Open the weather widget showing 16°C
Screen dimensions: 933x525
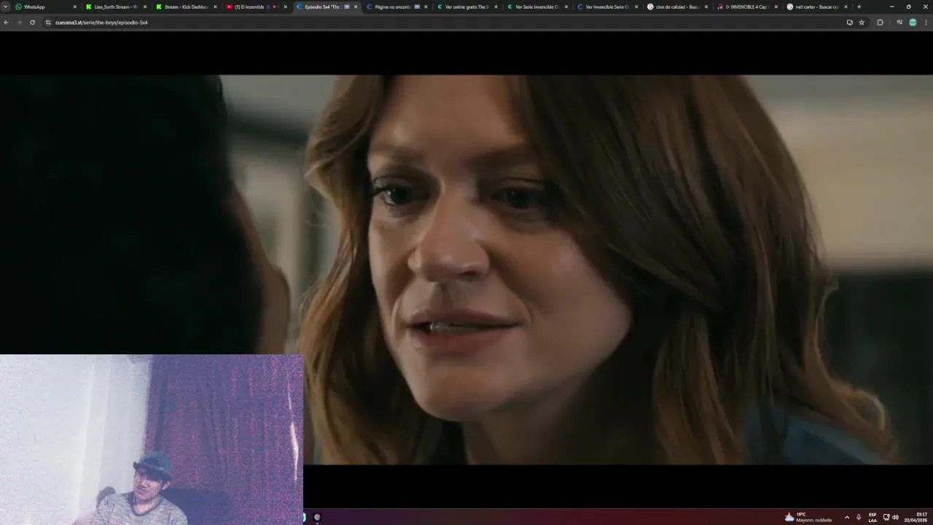(808, 517)
